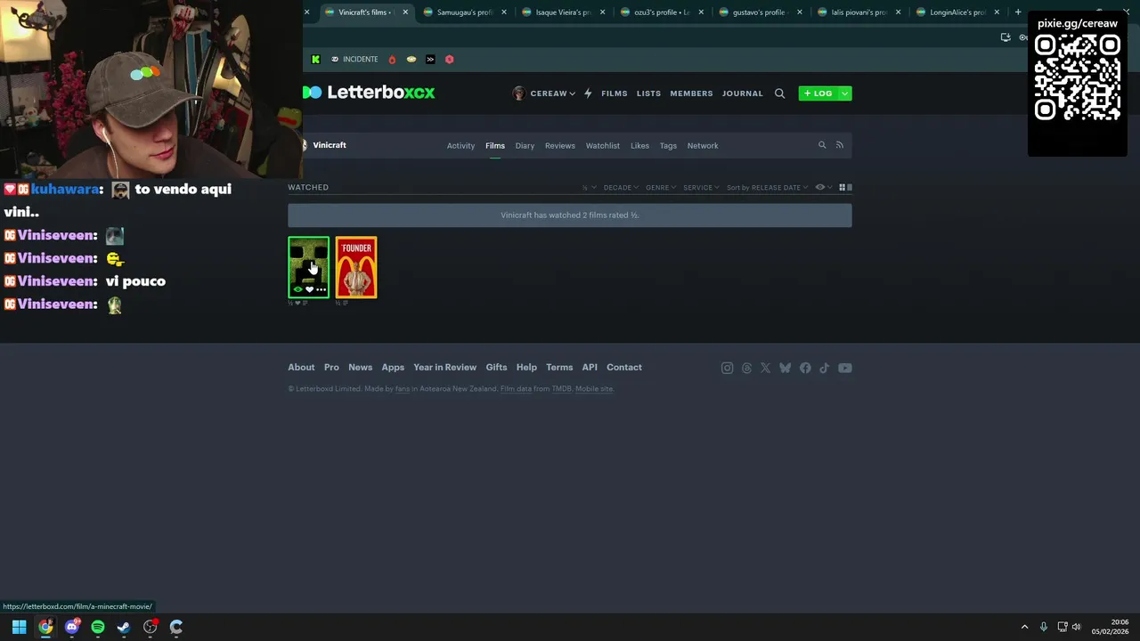Click the search icon in Vinicraft's profile bar
This screenshot has width=1140, height=641.
tap(822, 145)
